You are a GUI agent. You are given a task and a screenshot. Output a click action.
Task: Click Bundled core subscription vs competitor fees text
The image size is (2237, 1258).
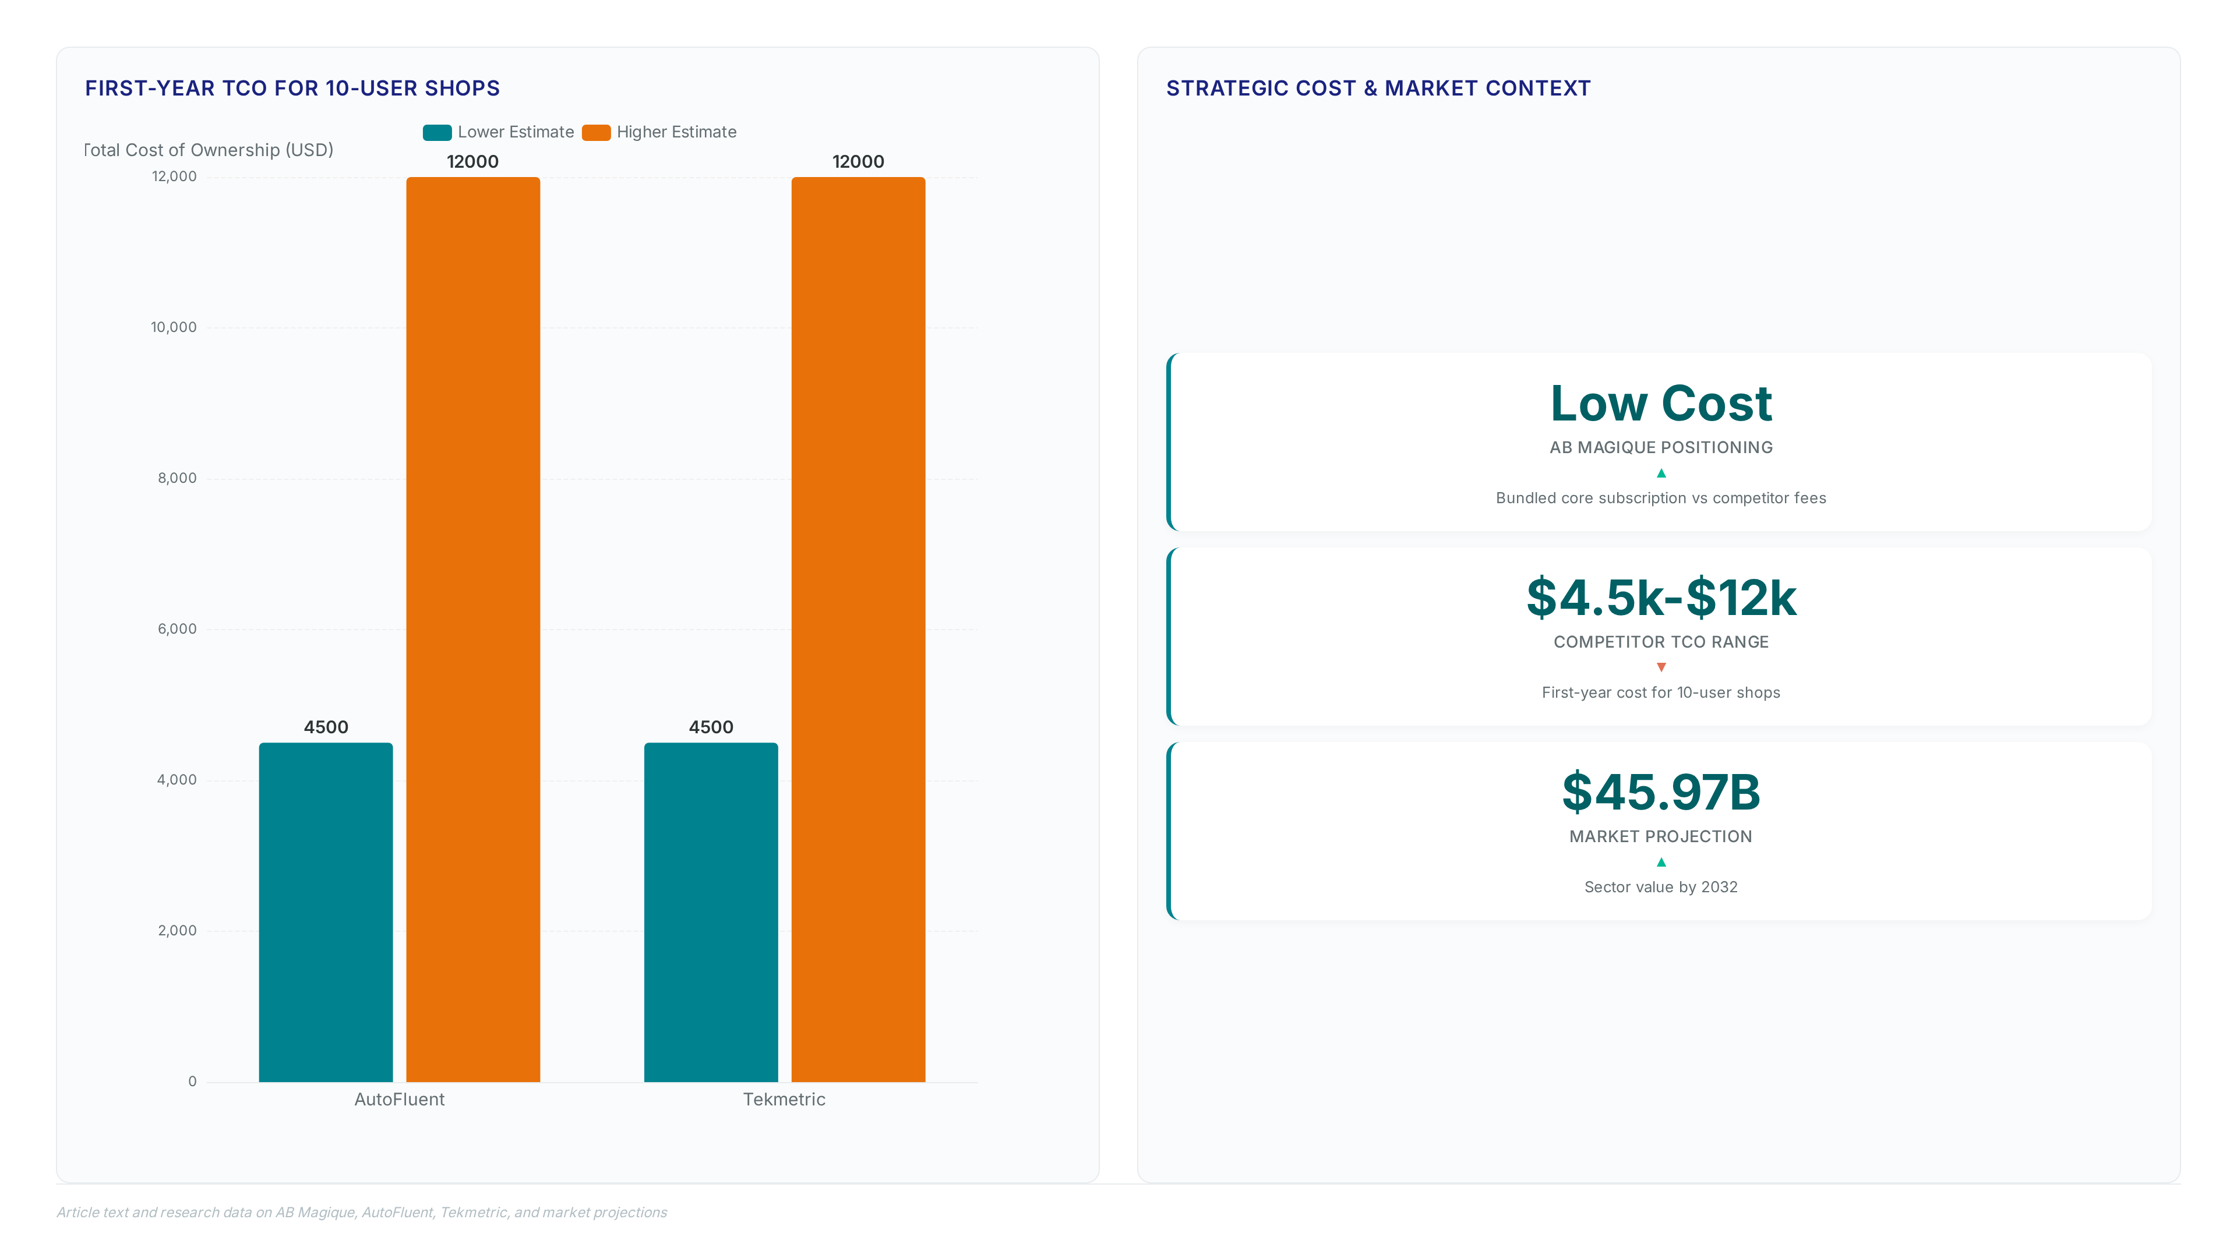1660,499
